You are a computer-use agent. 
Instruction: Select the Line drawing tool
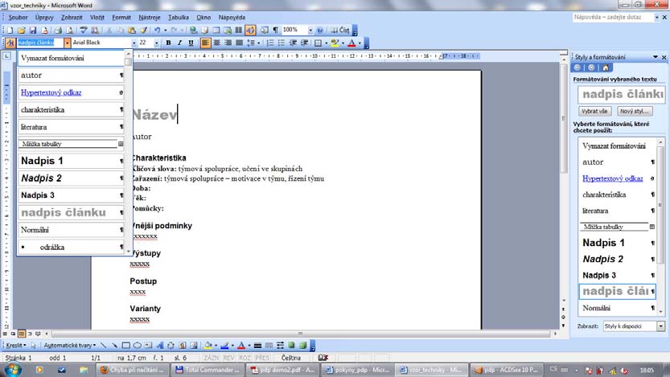tap(104, 345)
